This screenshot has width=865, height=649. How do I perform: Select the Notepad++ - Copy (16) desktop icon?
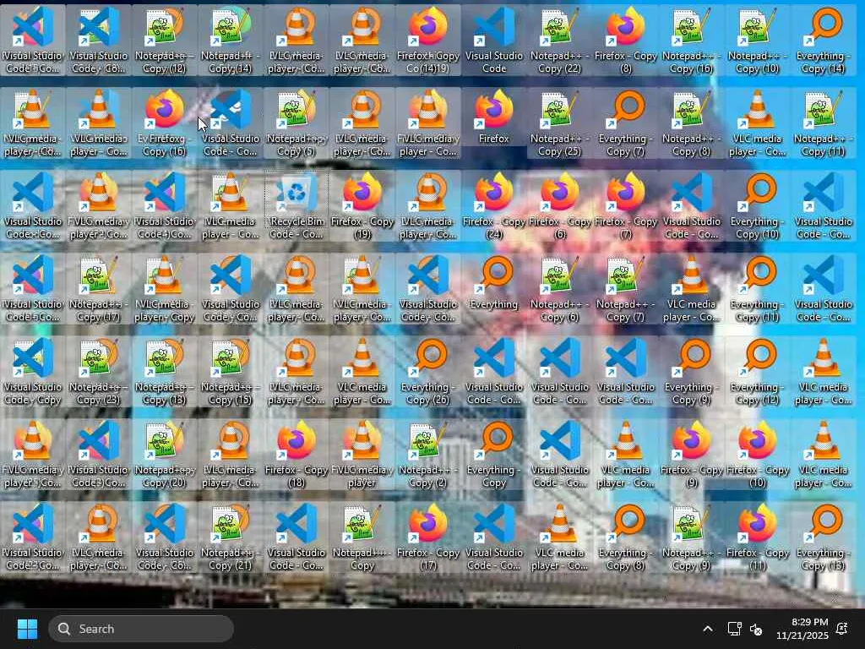tap(691, 41)
